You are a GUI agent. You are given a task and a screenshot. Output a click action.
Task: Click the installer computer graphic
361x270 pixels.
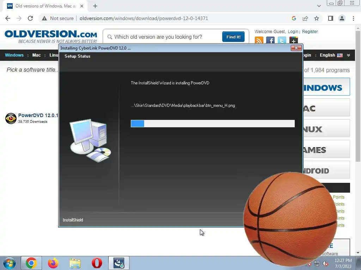click(x=90, y=141)
